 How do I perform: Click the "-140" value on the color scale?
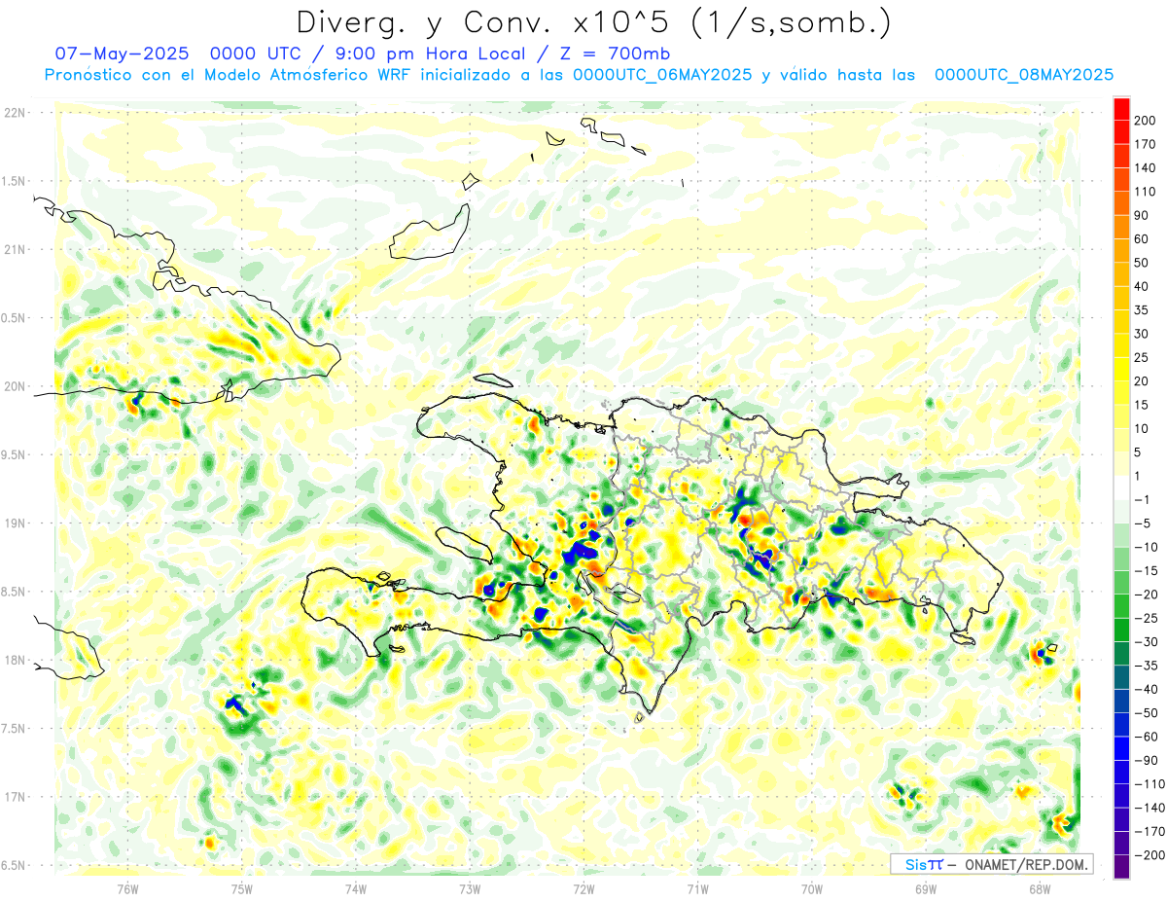pos(1149,808)
